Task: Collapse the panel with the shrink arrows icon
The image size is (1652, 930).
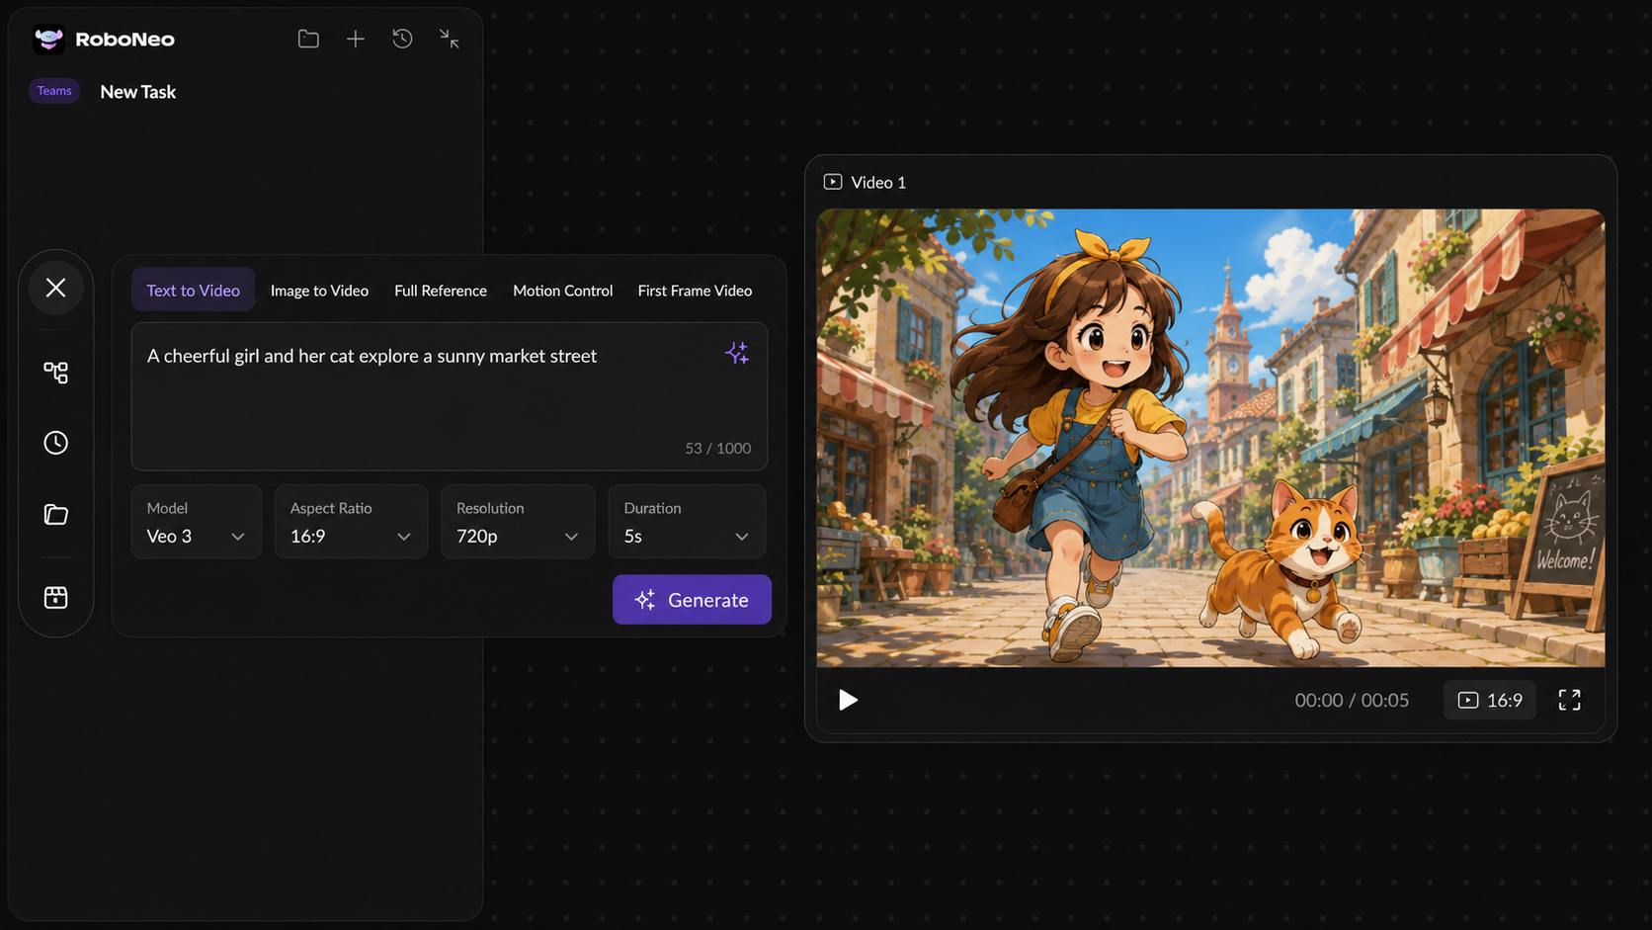Action: point(450,39)
